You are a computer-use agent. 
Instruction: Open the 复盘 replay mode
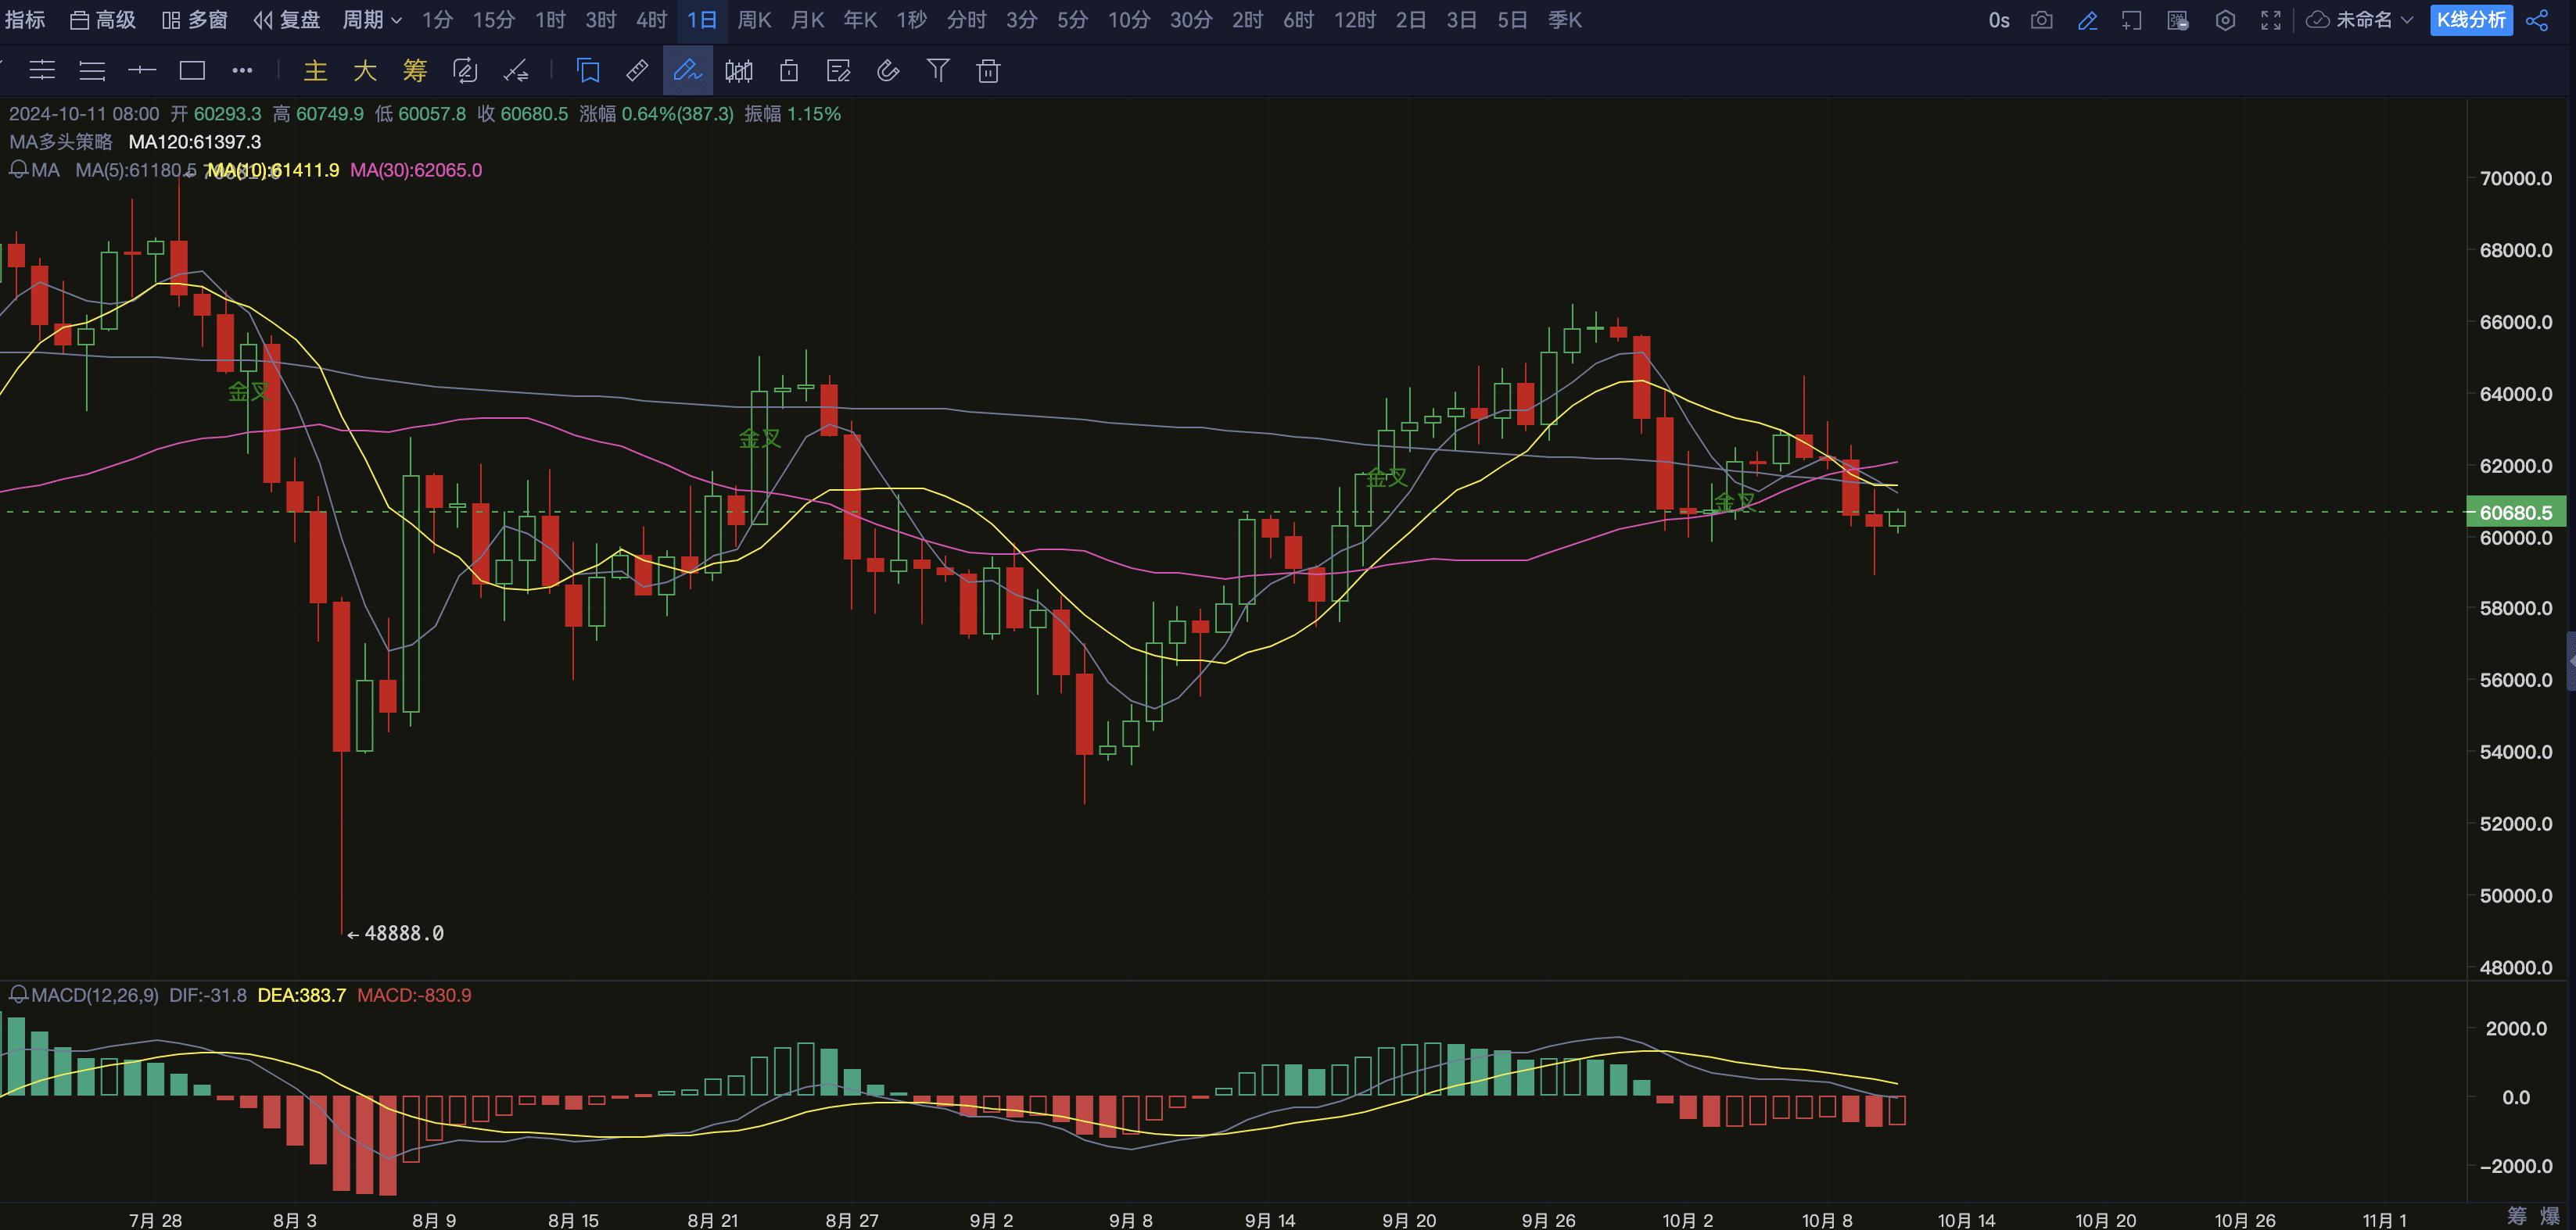tap(287, 20)
